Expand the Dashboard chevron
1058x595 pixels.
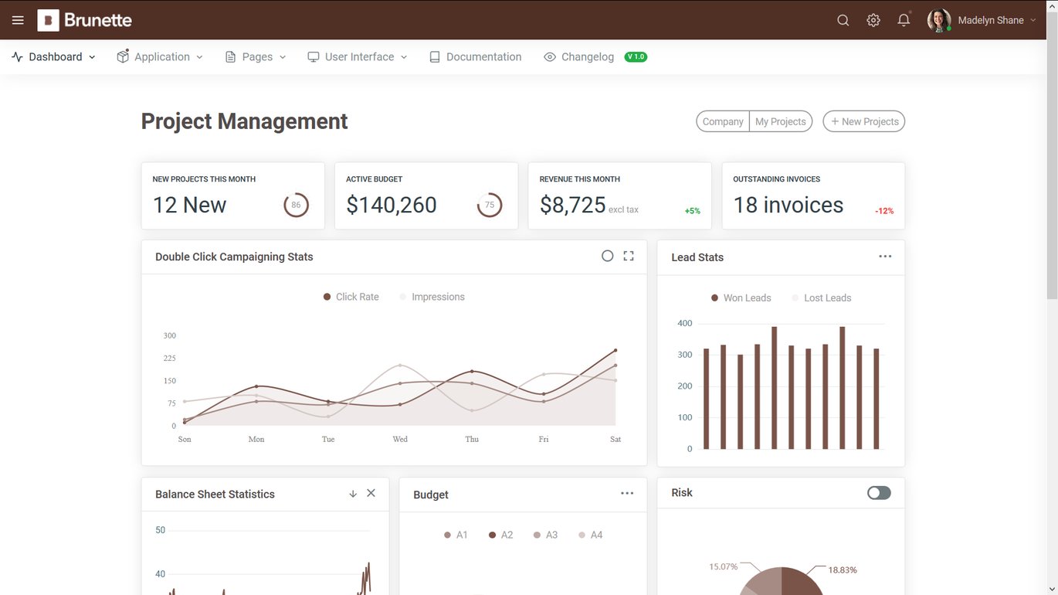click(92, 57)
